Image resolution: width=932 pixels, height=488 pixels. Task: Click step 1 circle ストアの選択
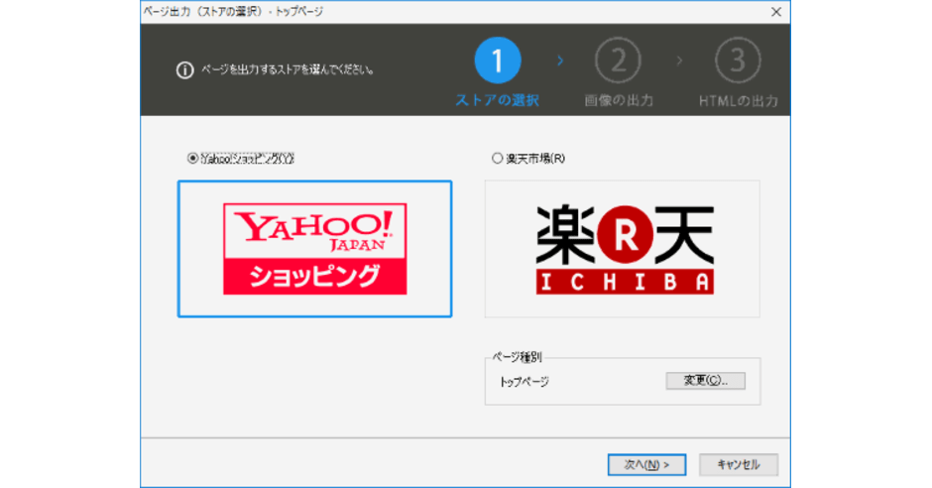coord(498,61)
